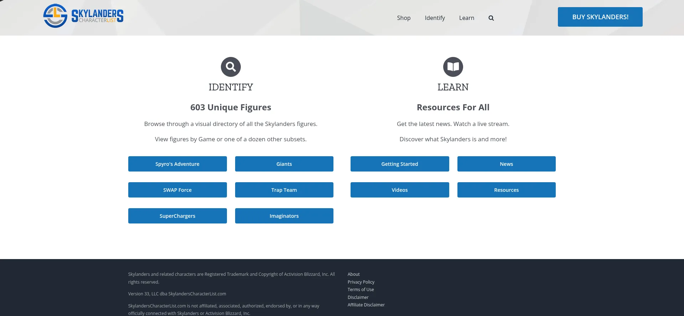Screen dimensions: 684x316
Task: Click the Disclaimer footer link
Action: (x=358, y=297)
